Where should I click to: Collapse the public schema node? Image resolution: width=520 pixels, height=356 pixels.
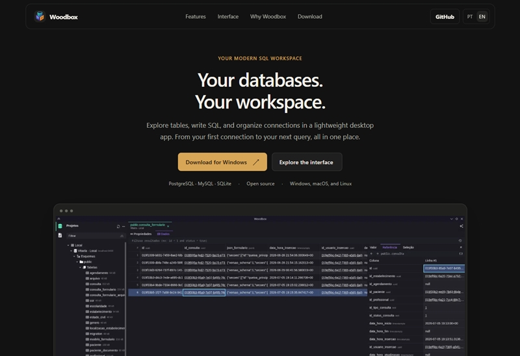click(77, 262)
